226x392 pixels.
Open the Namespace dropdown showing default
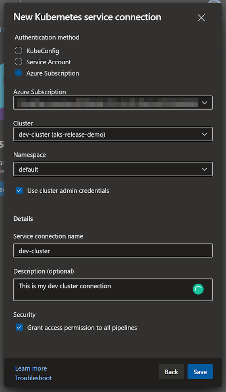point(113,169)
